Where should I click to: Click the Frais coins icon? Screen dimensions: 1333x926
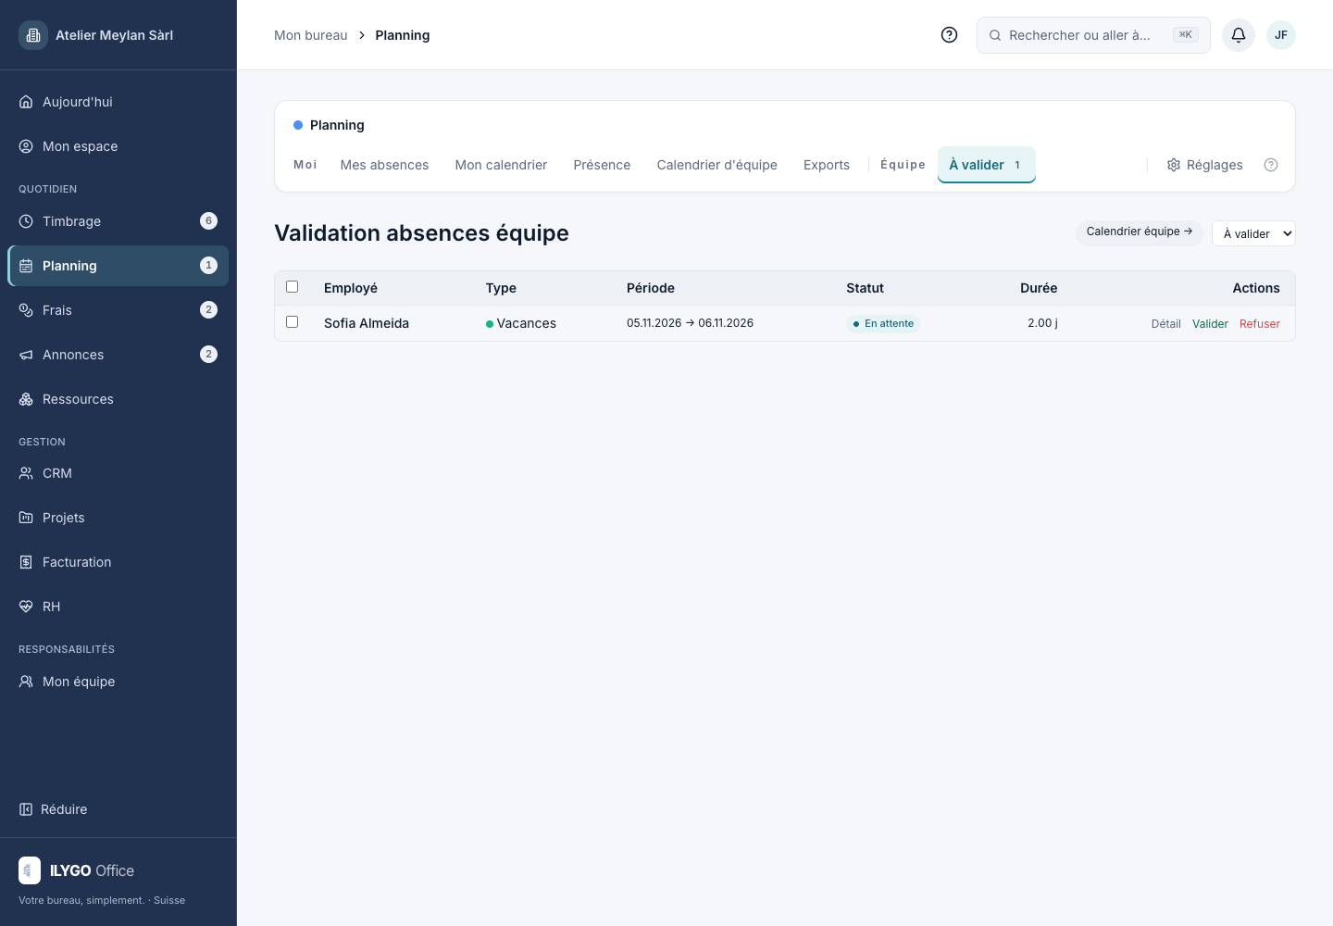point(26,310)
